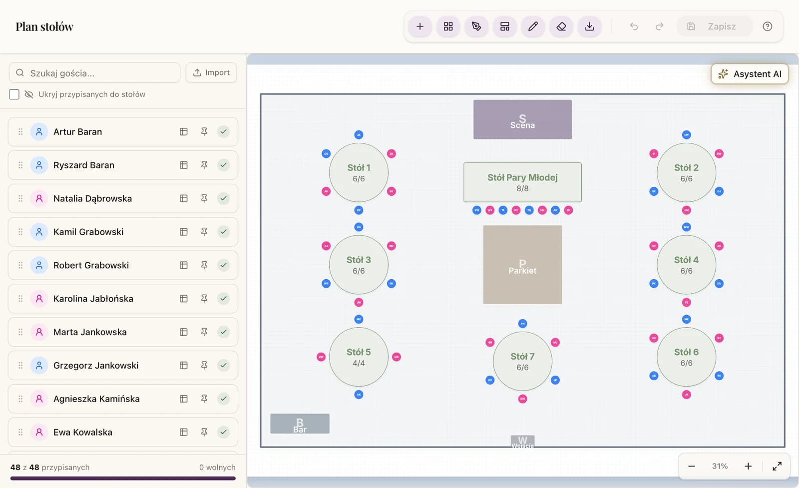799x488 pixels.
Task: Click the plus add-element toolbar icon
Action: pyautogui.click(x=420, y=26)
